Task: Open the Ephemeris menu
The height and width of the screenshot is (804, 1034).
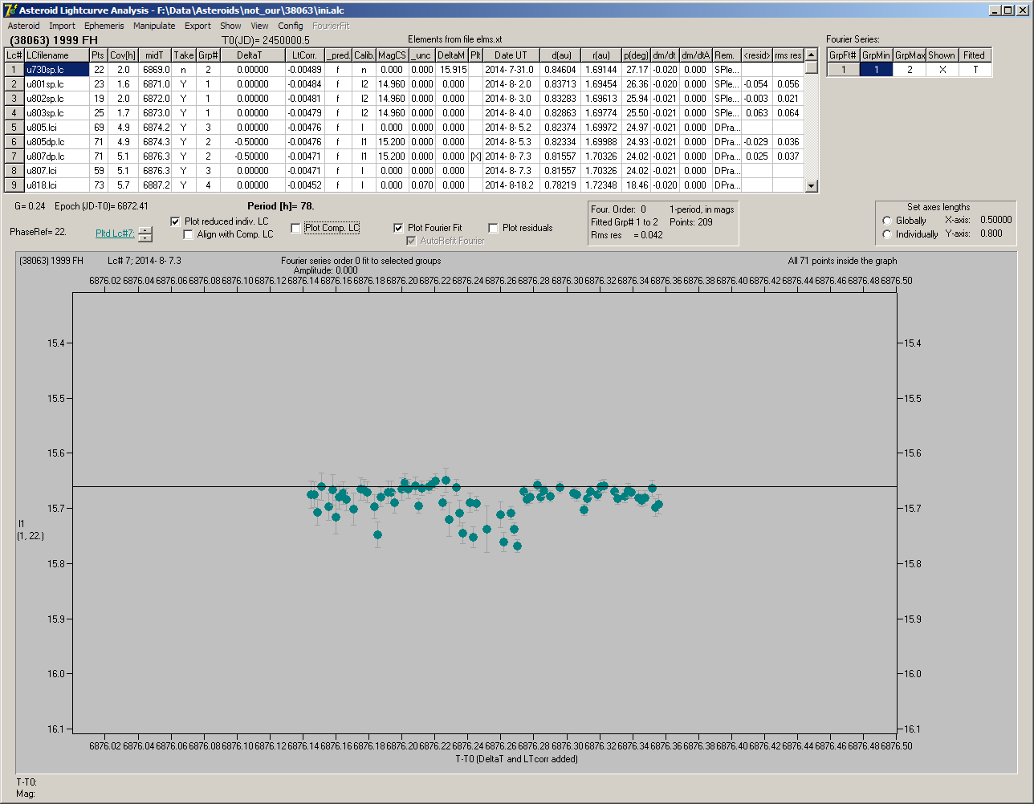Action: [x=104, y=26]
